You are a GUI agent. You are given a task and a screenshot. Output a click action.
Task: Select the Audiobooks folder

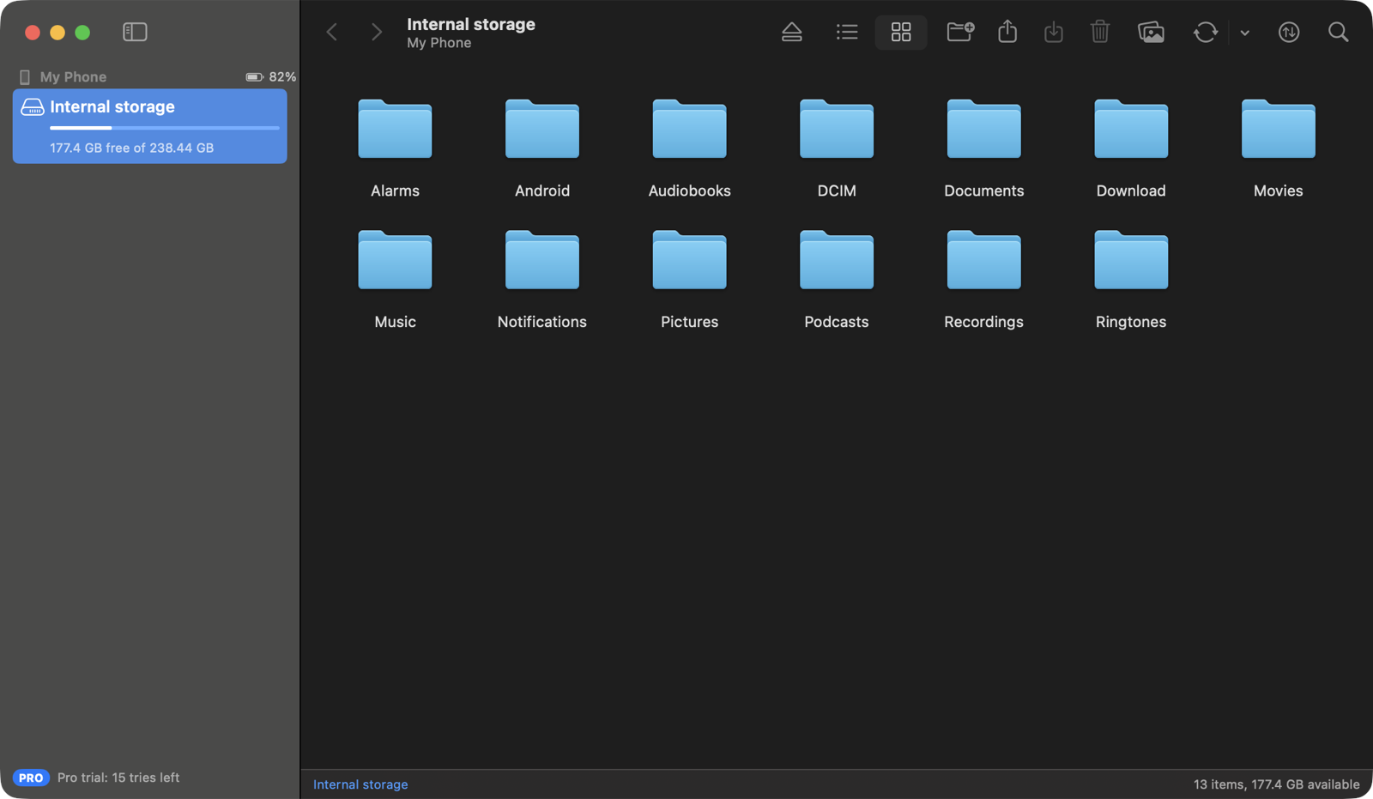point(690,148)
